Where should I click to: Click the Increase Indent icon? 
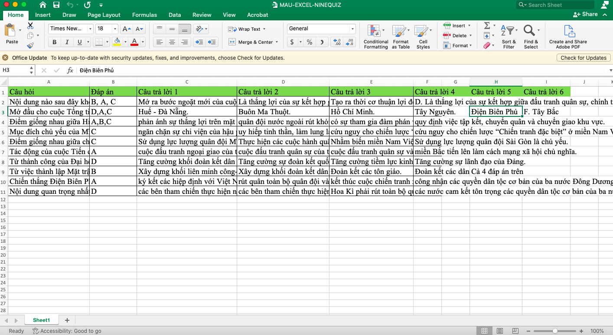point(212,42)
